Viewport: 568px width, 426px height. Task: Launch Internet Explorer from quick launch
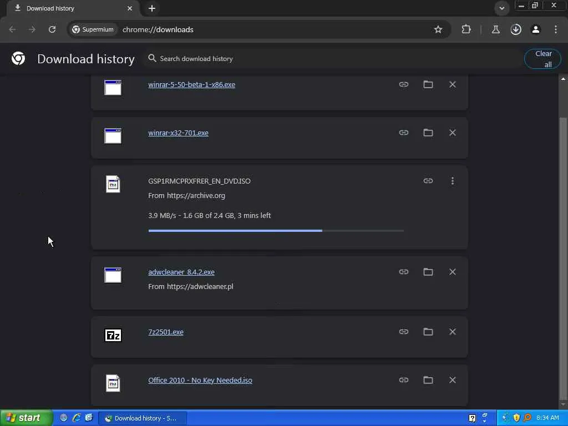tap(77, 418)
